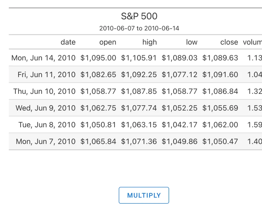Click the open column header

(108, 42)
